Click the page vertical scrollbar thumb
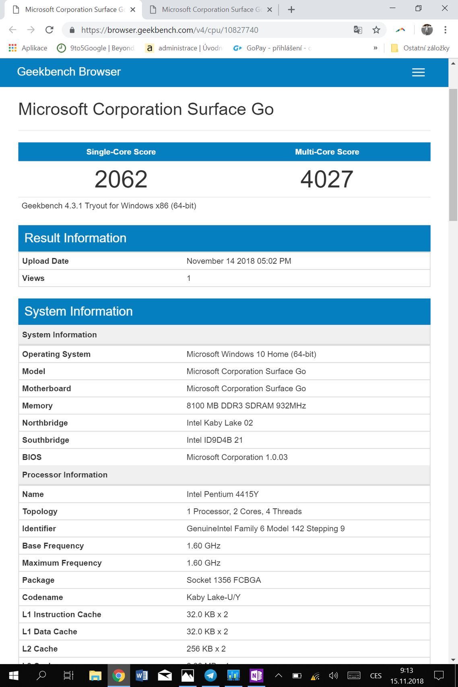458x687 pixels. [x=453, y=155]
